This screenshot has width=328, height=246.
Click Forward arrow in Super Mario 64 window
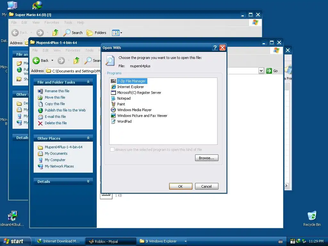click(x=40, y=33)
